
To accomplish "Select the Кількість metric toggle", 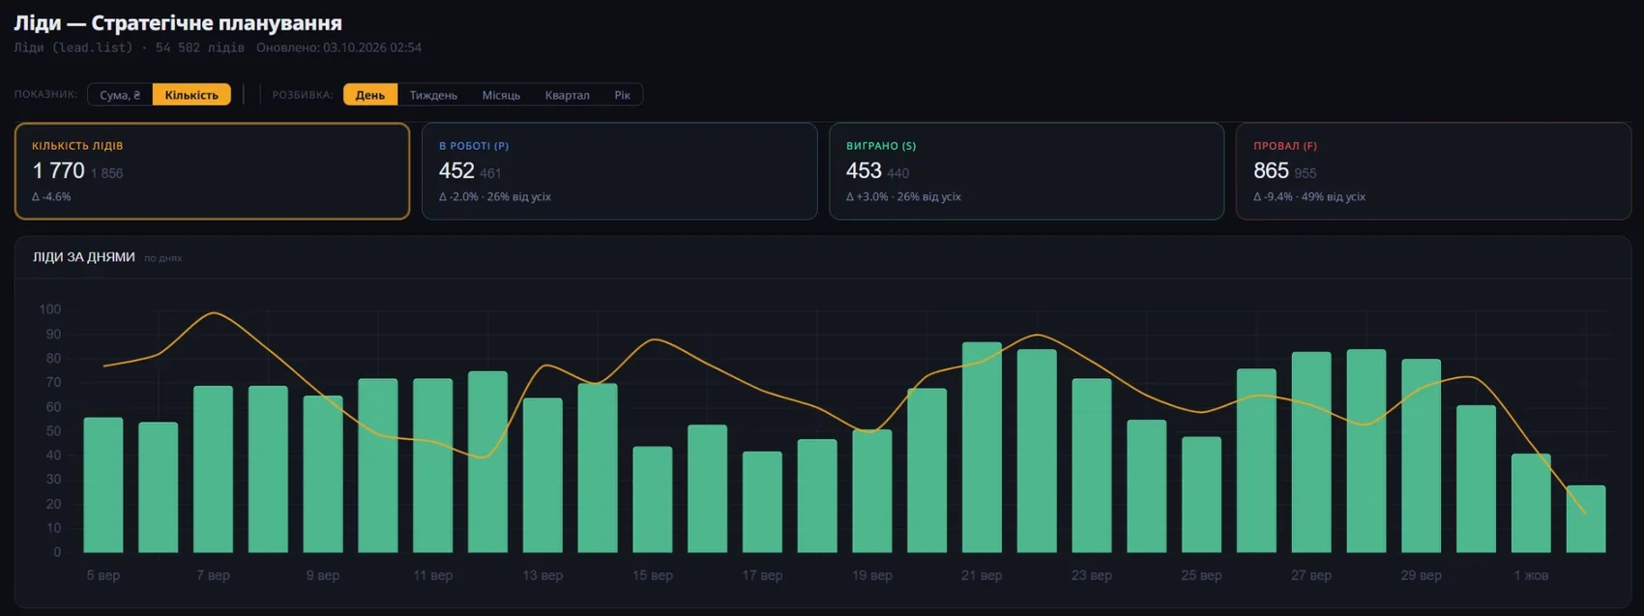I will click(191, 95).
